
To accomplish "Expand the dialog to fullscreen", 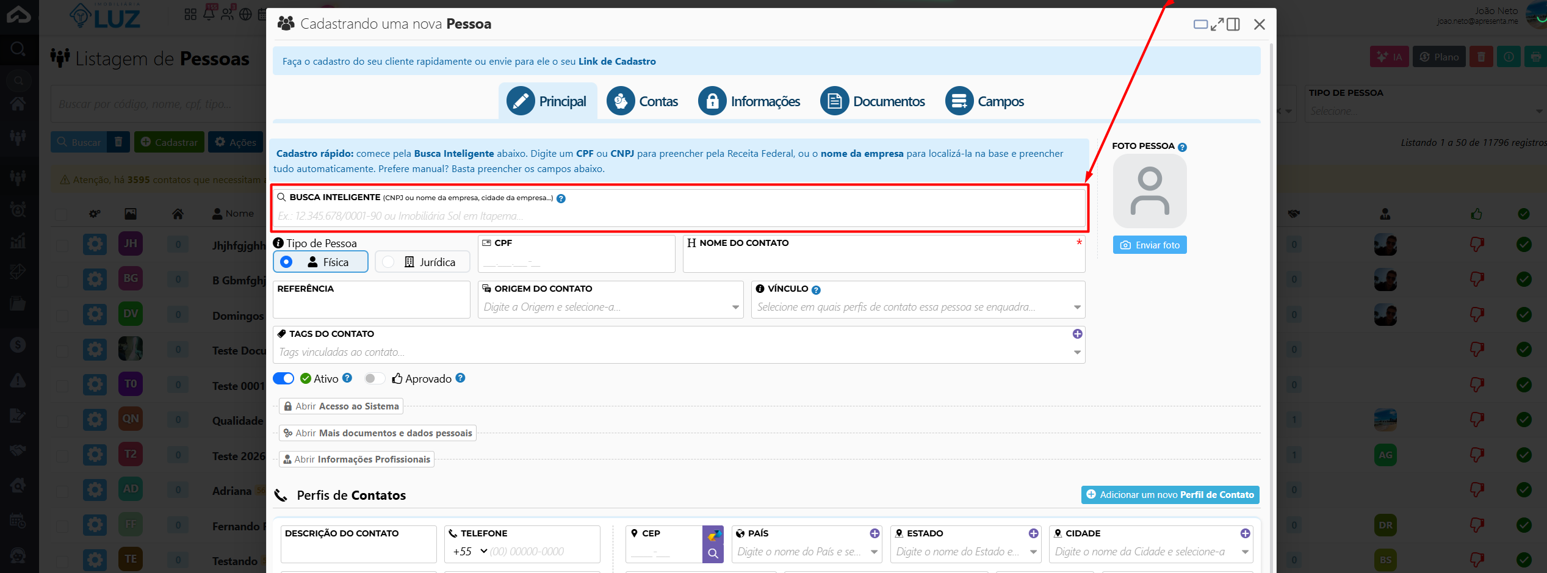I will [x=1217, y=24].
